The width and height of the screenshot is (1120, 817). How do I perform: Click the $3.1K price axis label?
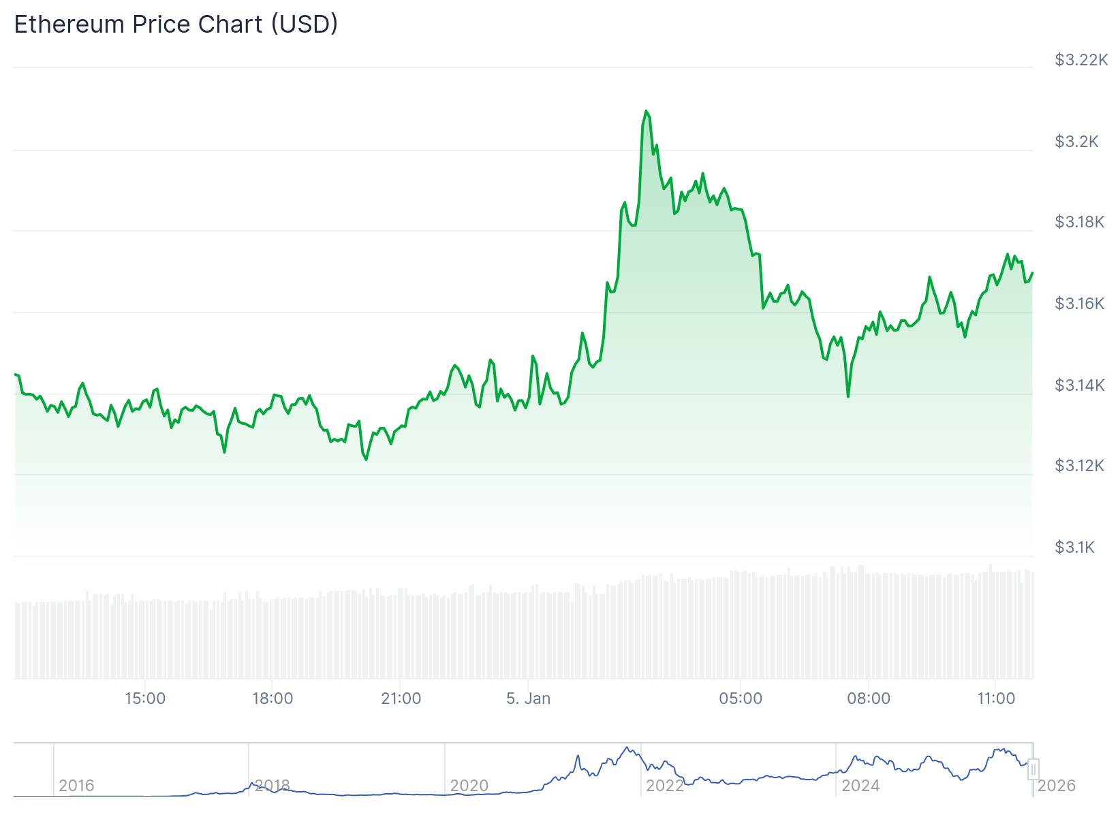tap(1074, 547)
